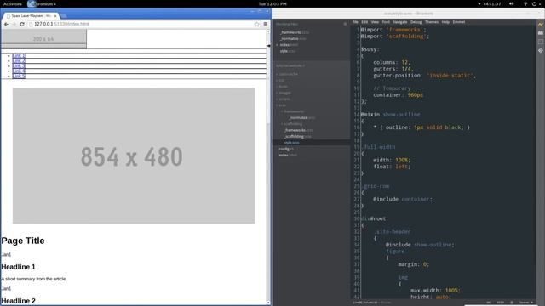This screenshot has height=306, width=545.
Task: Collapse the scss folder in project tree
Action: [281, 105]
